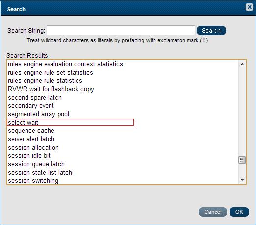Click the scroll up arrow in results
This screenshot has height=225, width=256.
(242, 64)
